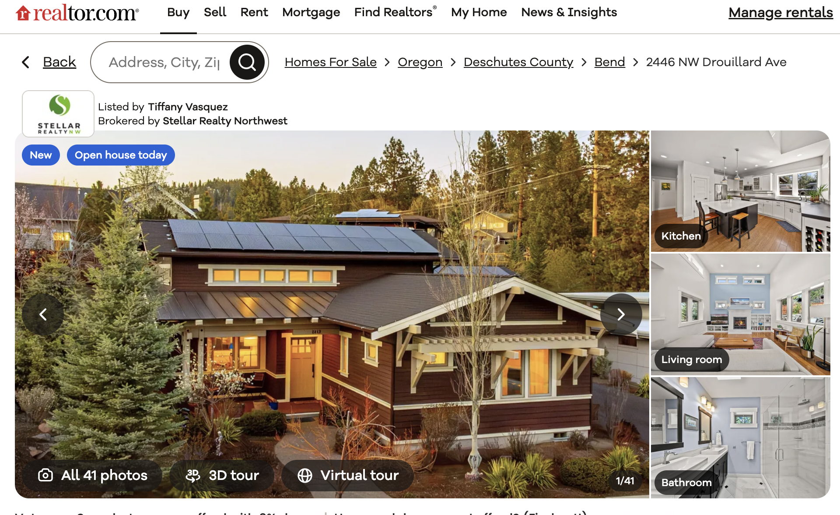The width and height of the screenshot is (840, 515).
Task: Open the News & Insights menu
Action: click(x=569, y=12)
